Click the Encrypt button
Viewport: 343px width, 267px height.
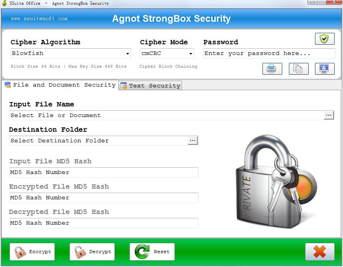tap(32, 252)
